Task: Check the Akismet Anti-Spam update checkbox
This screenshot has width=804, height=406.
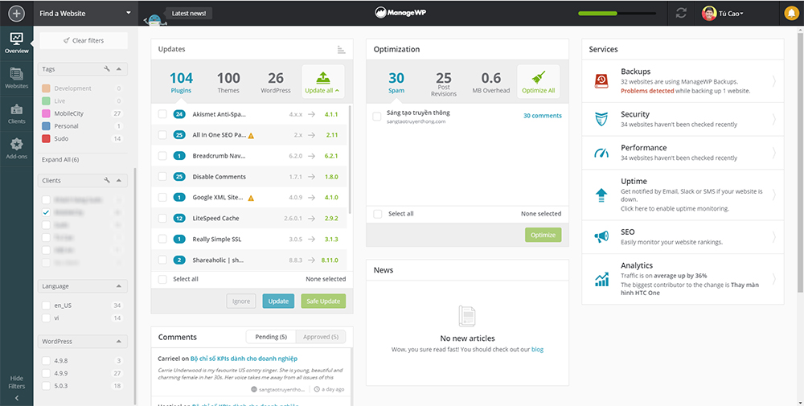Action: [162, 114]
